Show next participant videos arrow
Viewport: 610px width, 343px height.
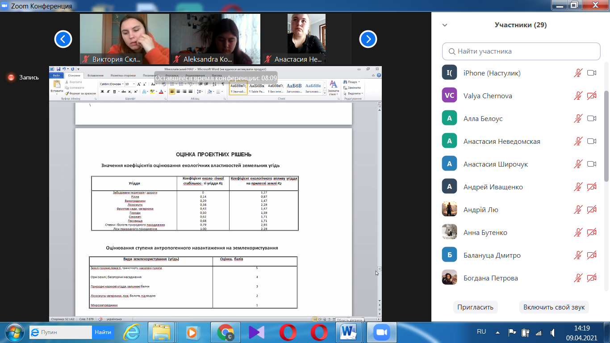368,39
